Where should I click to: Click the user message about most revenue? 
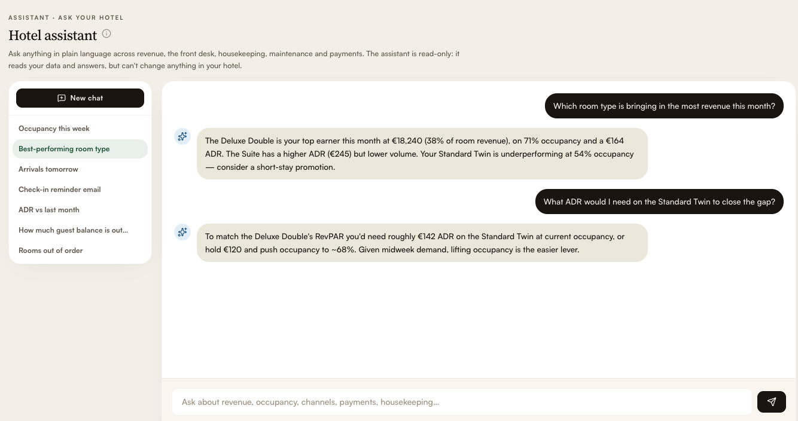(x=664, y=106)
